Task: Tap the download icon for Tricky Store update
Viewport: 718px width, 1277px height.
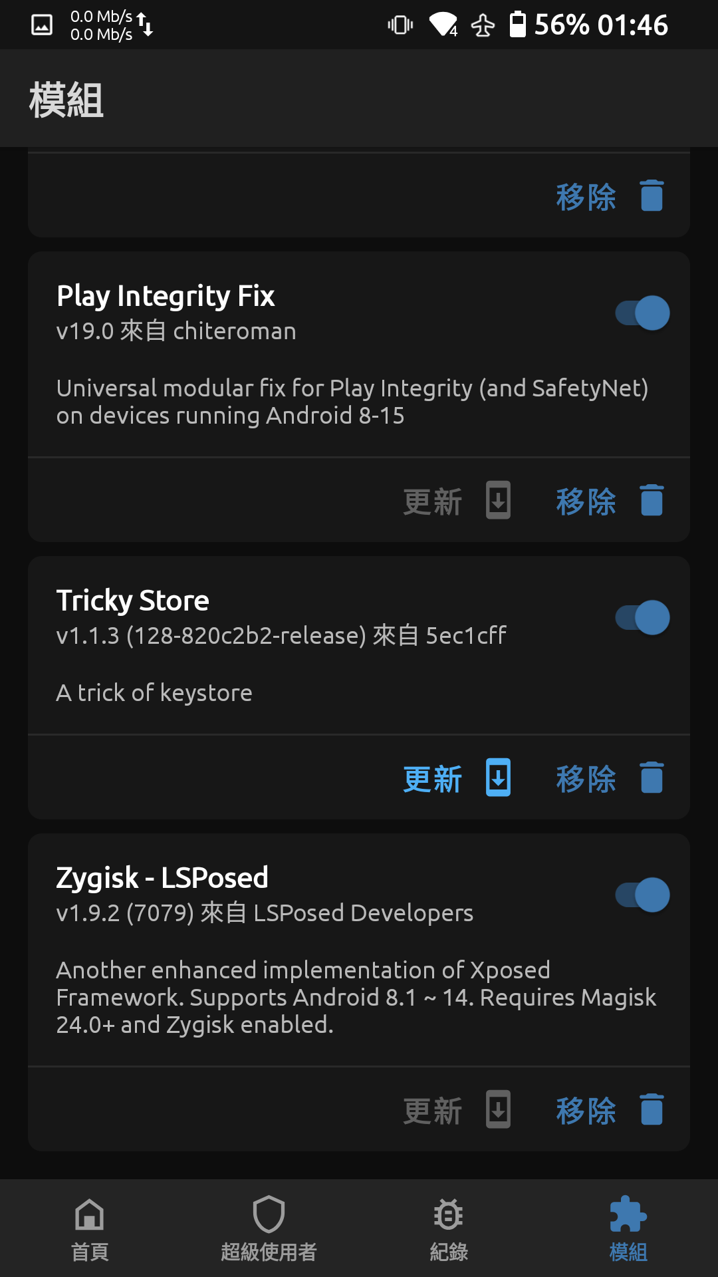Action: (x=498, y=778)
